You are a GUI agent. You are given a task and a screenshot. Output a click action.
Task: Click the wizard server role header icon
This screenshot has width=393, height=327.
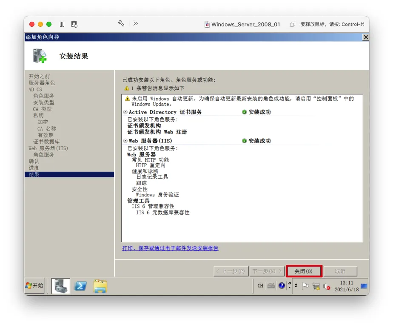point(40,56)
